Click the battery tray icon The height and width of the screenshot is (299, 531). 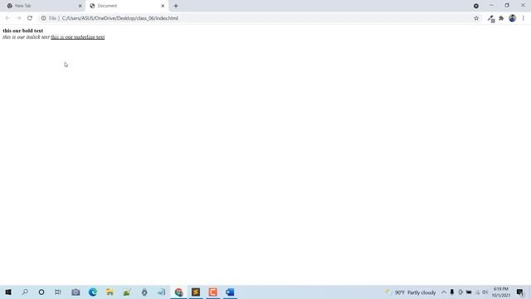(x=469, y=292)
